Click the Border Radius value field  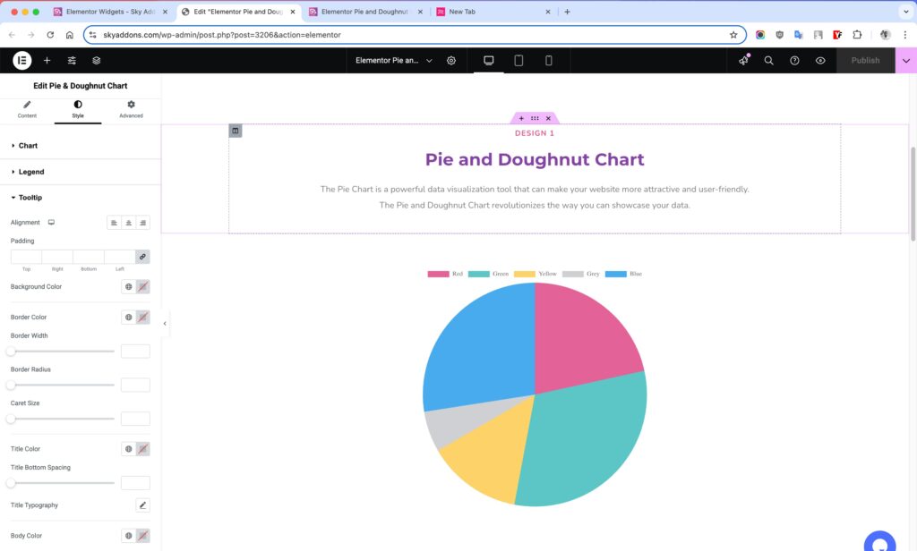click(135, 385)
